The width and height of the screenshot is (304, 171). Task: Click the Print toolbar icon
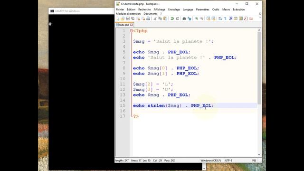[148, 19]
